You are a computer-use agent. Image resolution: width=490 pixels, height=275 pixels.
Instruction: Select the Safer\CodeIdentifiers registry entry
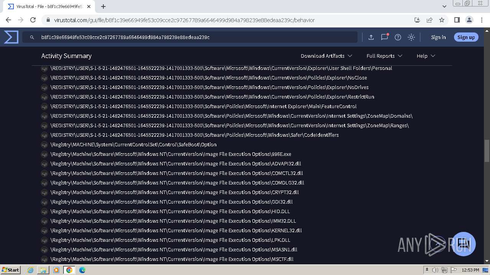click(194, 135)
